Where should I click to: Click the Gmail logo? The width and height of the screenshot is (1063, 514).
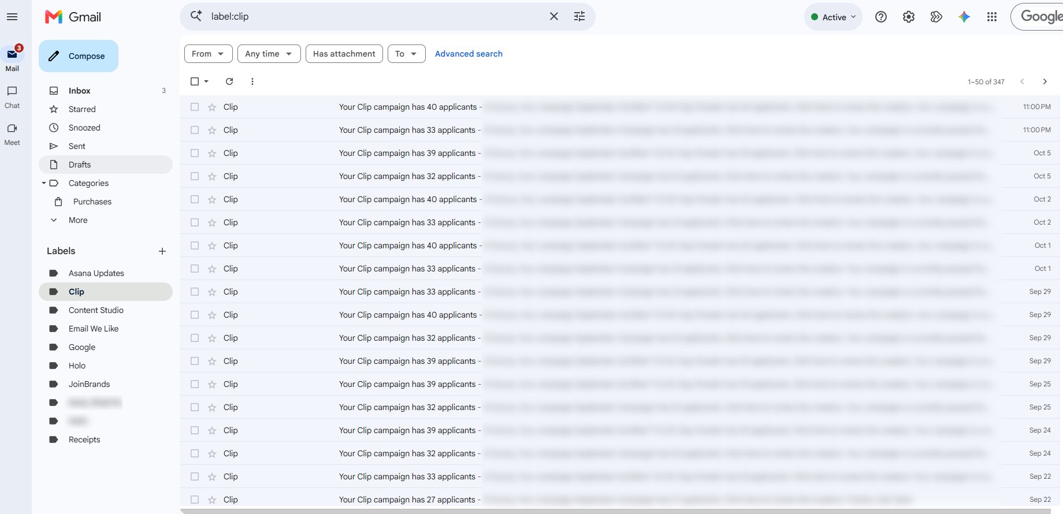pos(73,17)
